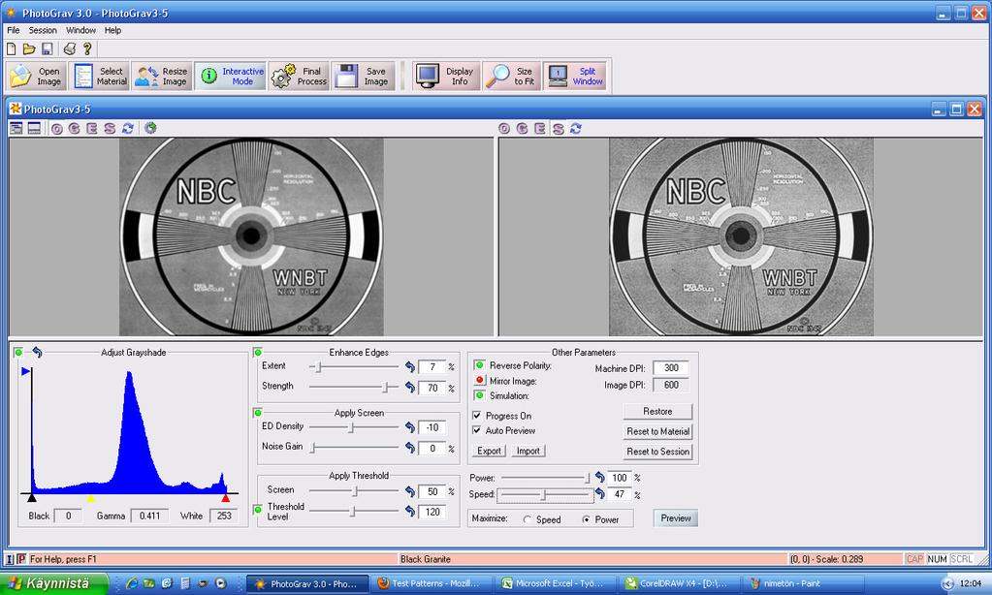The width and height of the screenshot is (992, 595).
Task: Toggle the Apply Screen green indicator
Action: point(258,413)
